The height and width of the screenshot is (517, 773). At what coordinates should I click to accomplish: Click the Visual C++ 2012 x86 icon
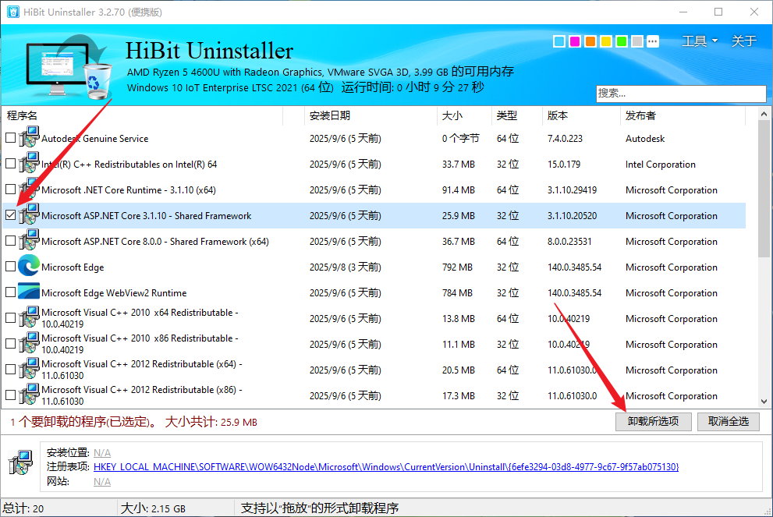point(29,395)
